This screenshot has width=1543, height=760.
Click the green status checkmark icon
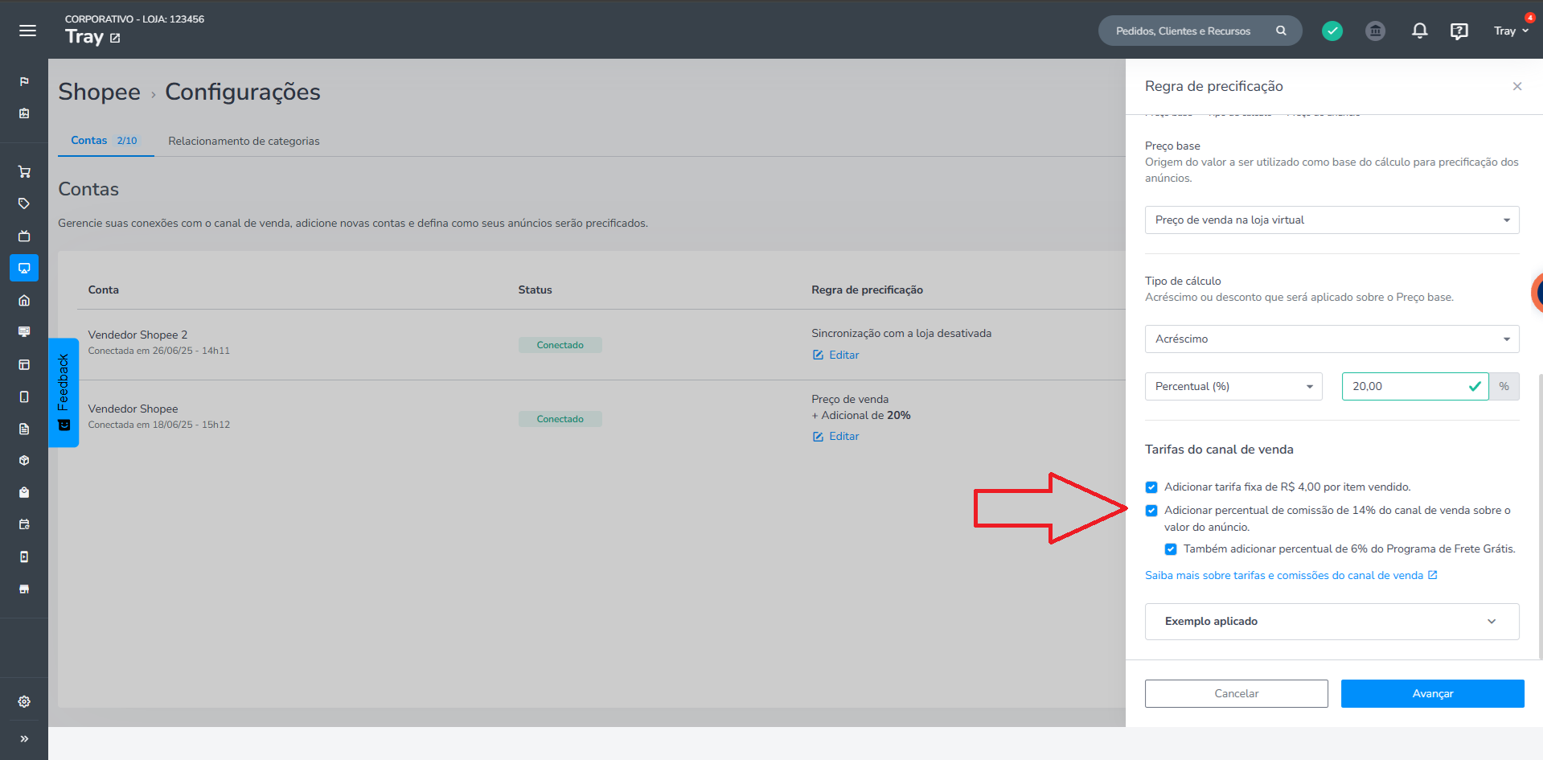tap(1332, 31)
